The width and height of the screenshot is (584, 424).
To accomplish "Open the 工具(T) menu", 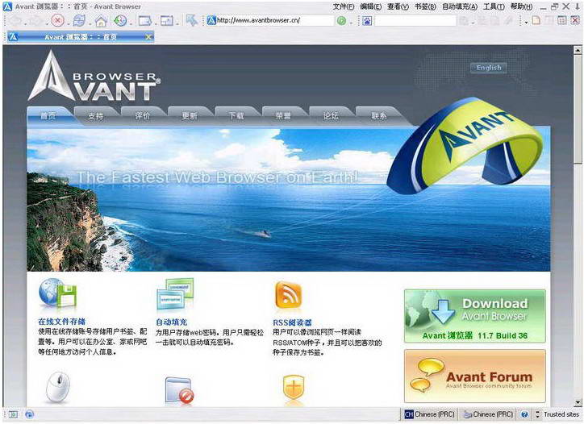I will (x=494, y=6).
